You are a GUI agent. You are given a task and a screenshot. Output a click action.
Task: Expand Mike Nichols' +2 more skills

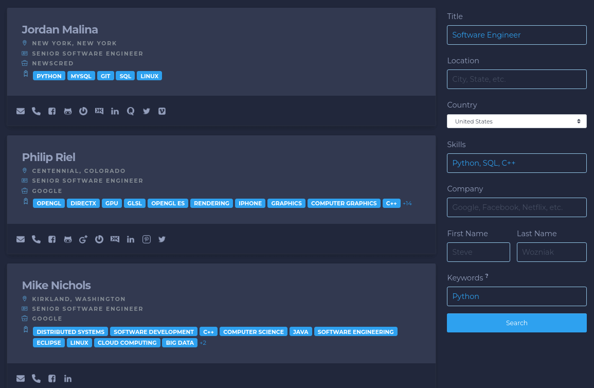[203, 343]
